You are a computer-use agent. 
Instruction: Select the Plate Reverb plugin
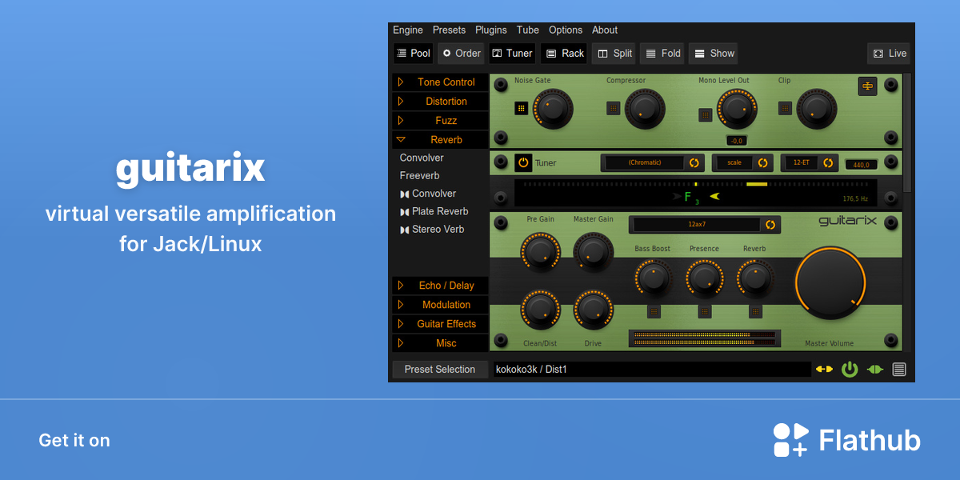tap(434, 211)
